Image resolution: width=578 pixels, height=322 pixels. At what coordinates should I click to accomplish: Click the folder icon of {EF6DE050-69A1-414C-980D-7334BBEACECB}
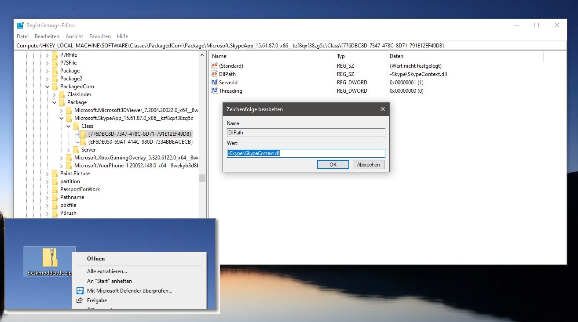83,142
